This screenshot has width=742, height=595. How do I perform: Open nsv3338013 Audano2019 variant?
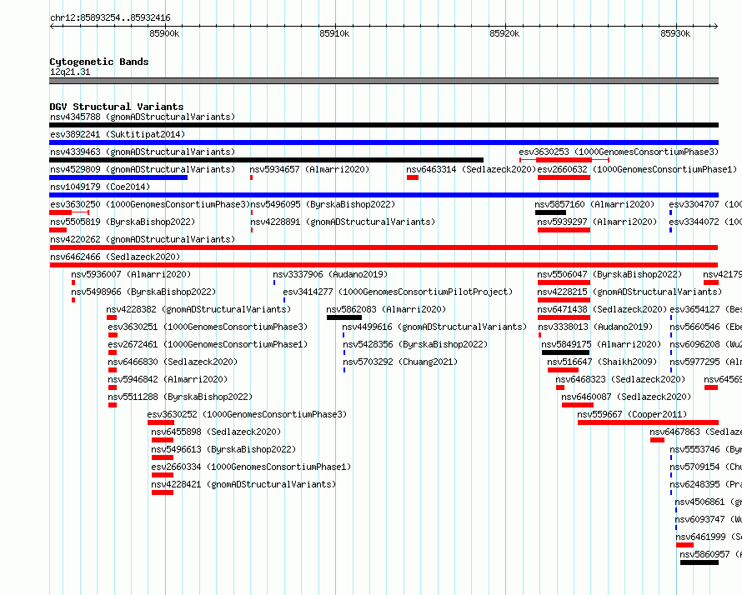(x=595, y=327)
